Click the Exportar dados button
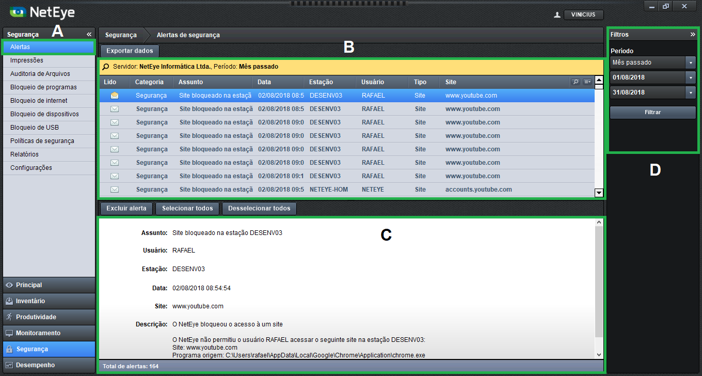The width and height of the screenshot is (702, 376). pyautogui.click(x=130, y=51)
